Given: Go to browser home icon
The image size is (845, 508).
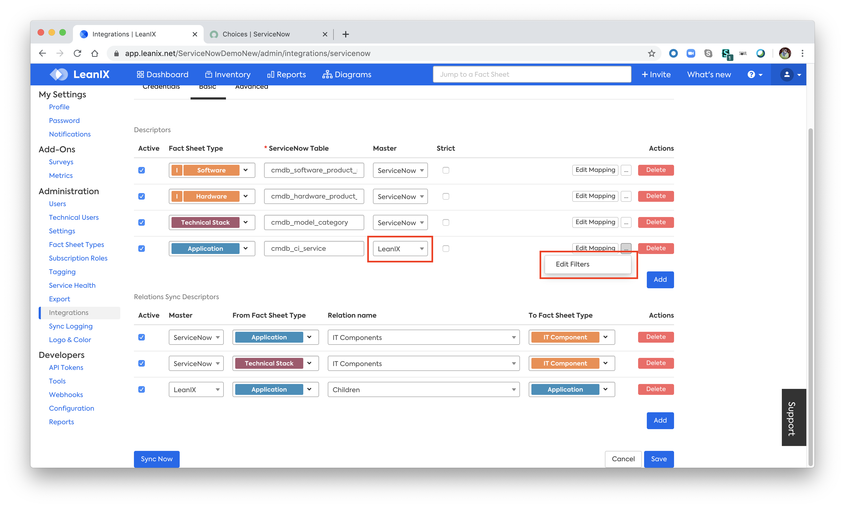Looking at the screenshot, I should (x=95, y=53).
